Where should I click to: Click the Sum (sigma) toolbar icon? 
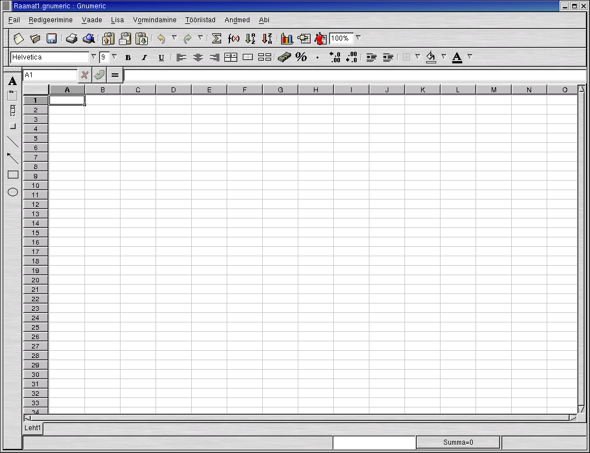(217, 38)
